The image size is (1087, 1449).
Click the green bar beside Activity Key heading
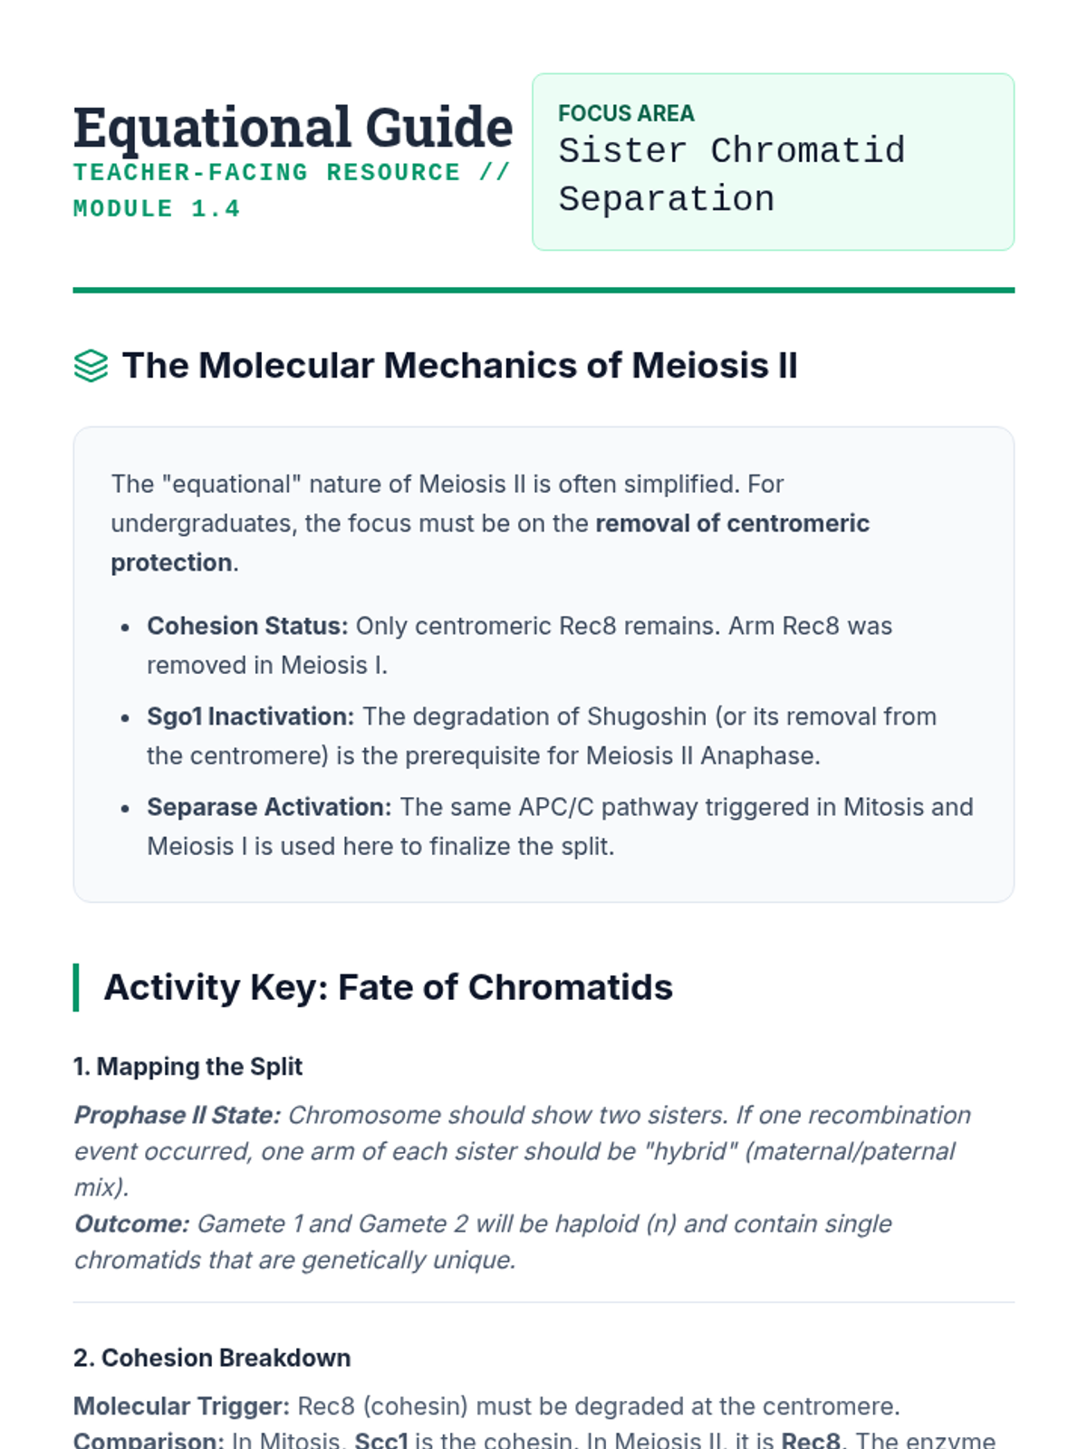tap(76, 987)
